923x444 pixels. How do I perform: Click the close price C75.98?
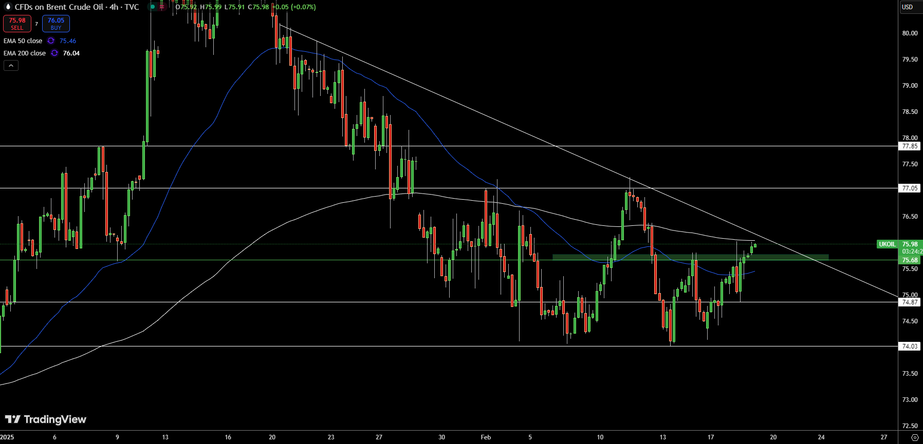pyautogui.click(x=259, y=7)
